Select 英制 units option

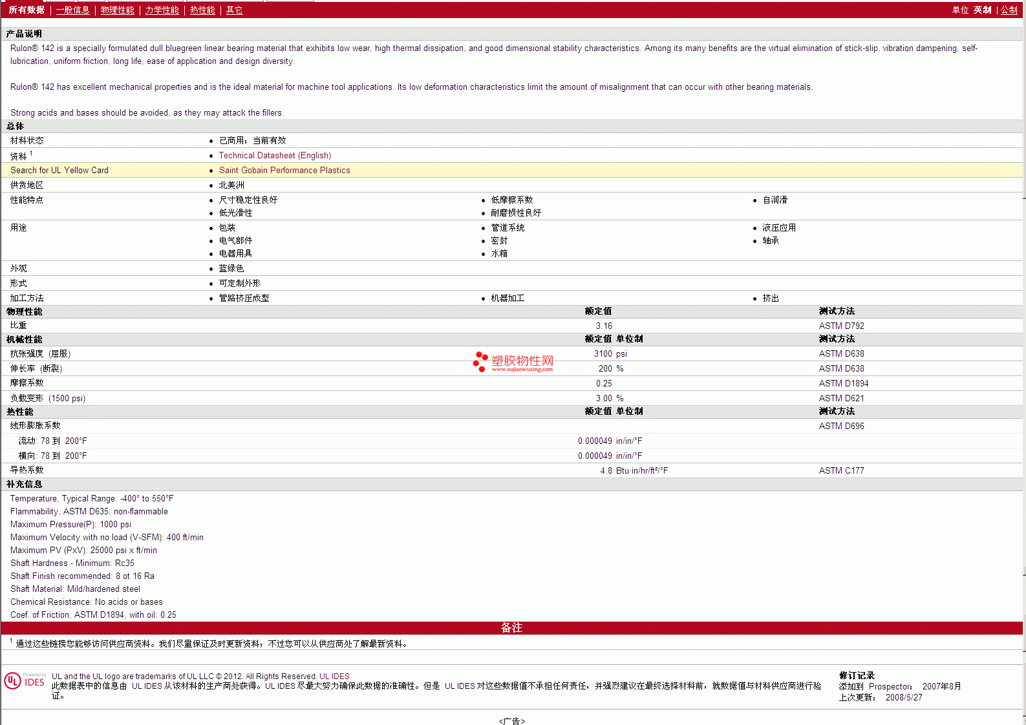[x=982, y=10]
